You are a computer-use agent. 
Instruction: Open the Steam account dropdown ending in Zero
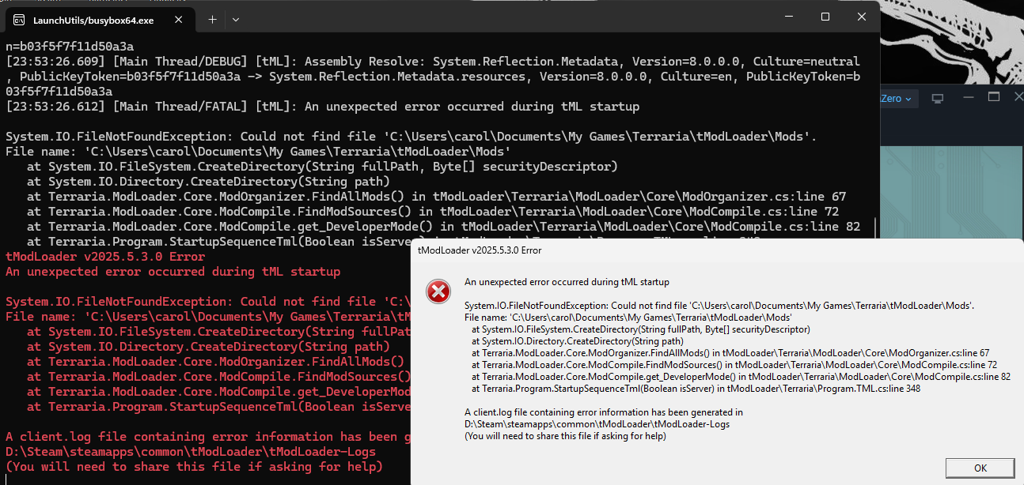[x=897, y=99]
